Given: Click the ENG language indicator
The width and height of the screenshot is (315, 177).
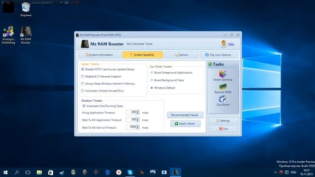Looking at the screenshot, I should click(x=293, y=173).
